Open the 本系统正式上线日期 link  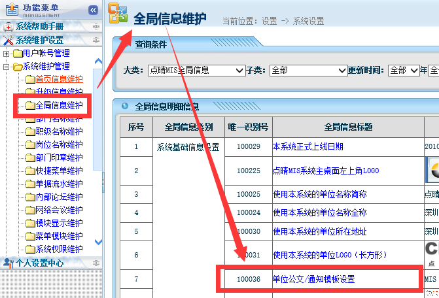click(307, 147)
